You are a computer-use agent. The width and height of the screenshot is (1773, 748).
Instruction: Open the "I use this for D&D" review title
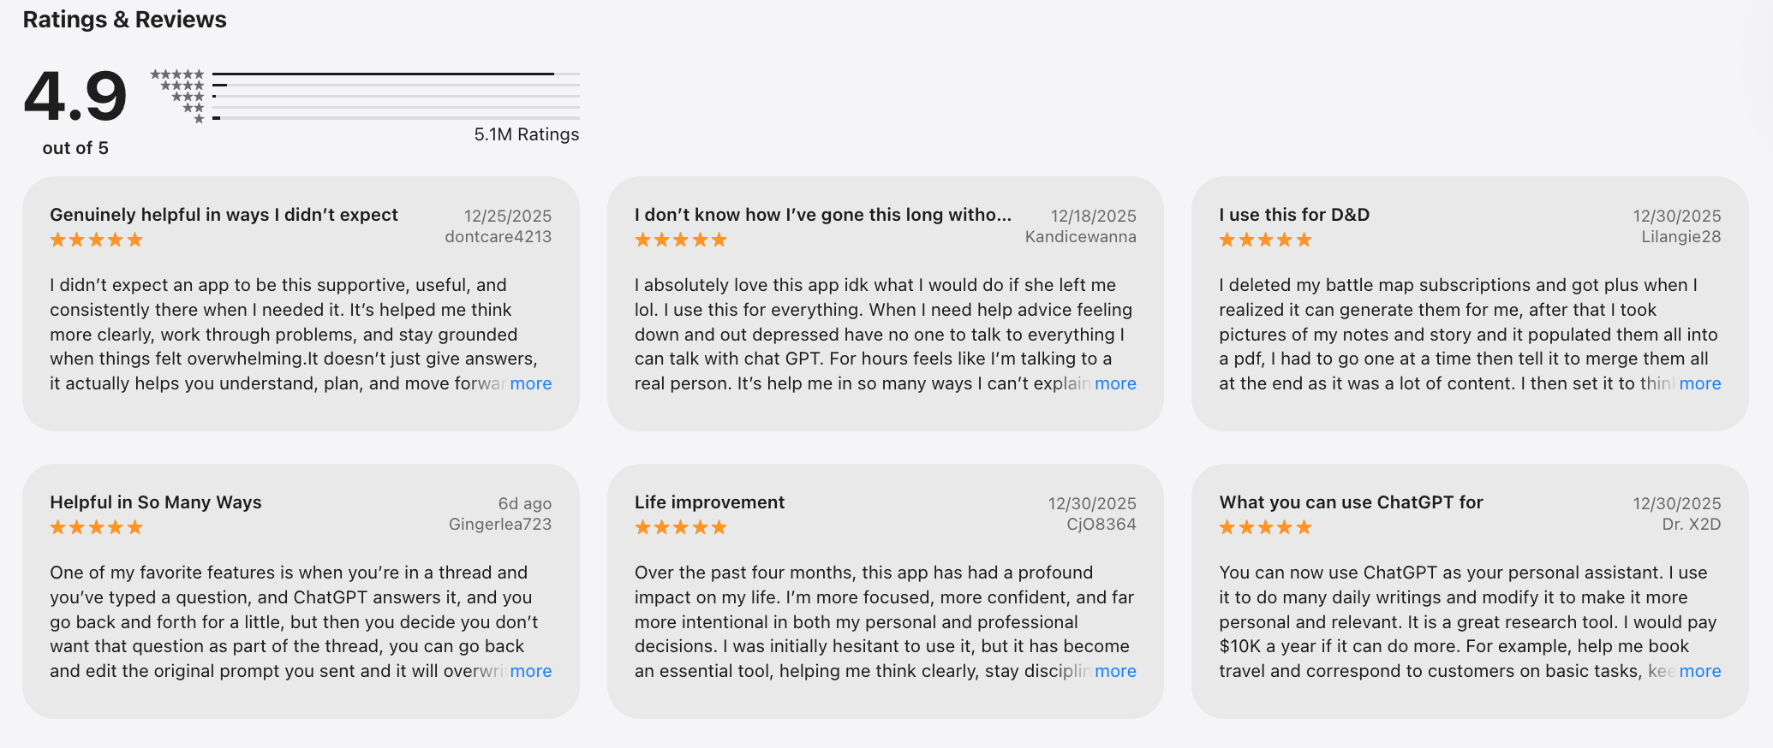click(1293, 215)
